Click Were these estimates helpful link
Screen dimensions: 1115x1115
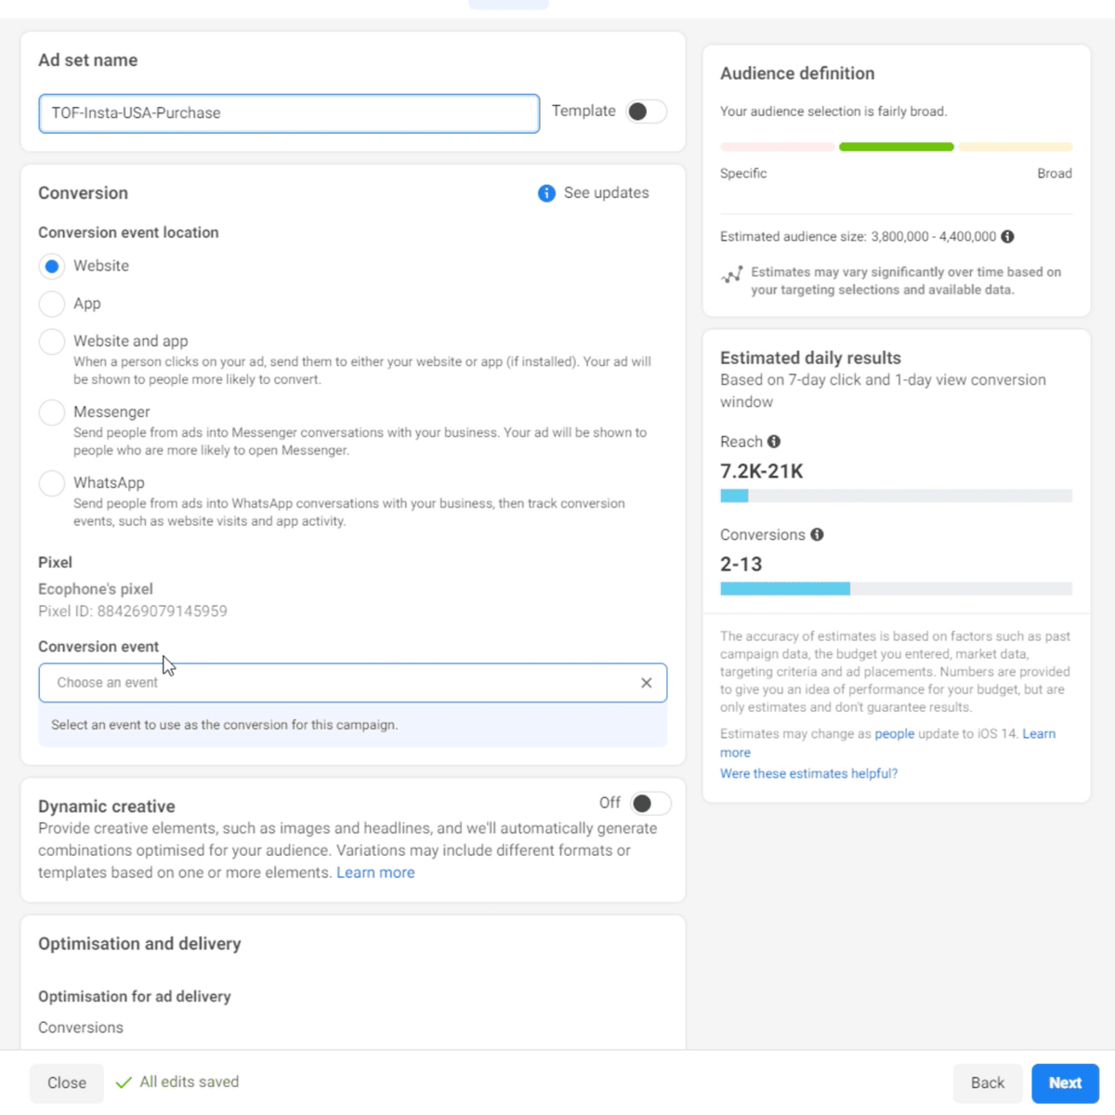pos(808,773)
